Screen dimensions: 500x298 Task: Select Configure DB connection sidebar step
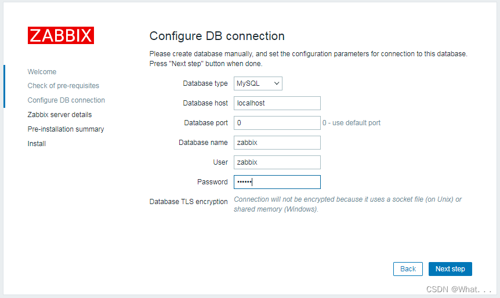66,100
